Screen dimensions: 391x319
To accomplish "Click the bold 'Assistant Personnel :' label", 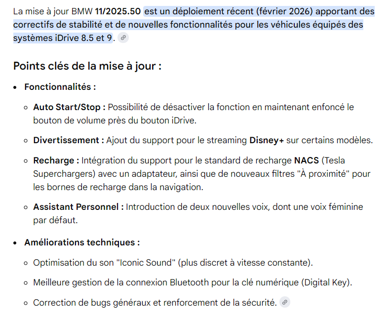I will tap(78, 207).
